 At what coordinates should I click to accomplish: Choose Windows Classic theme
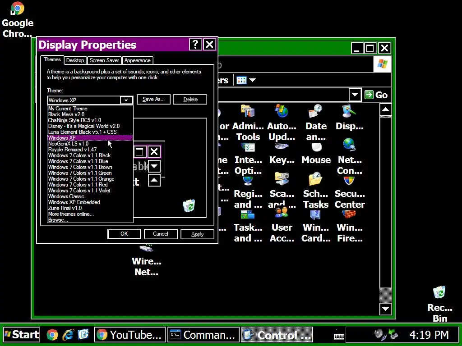90,196
